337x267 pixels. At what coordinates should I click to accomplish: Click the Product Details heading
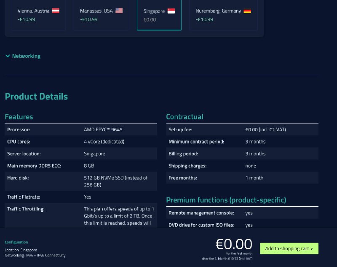(36, 97)
